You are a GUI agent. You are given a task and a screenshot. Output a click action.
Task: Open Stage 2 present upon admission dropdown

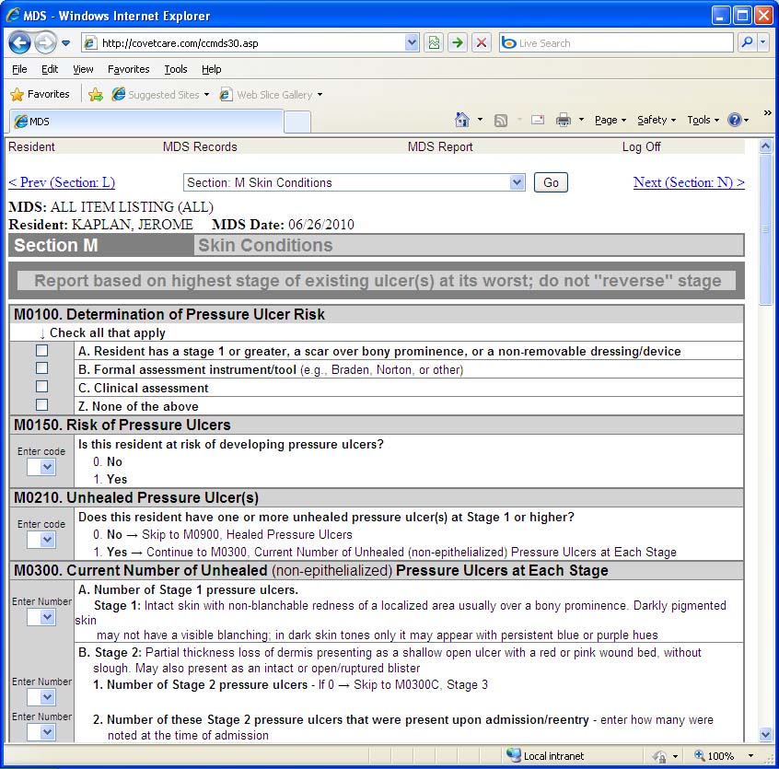click(x=41, y=732)
